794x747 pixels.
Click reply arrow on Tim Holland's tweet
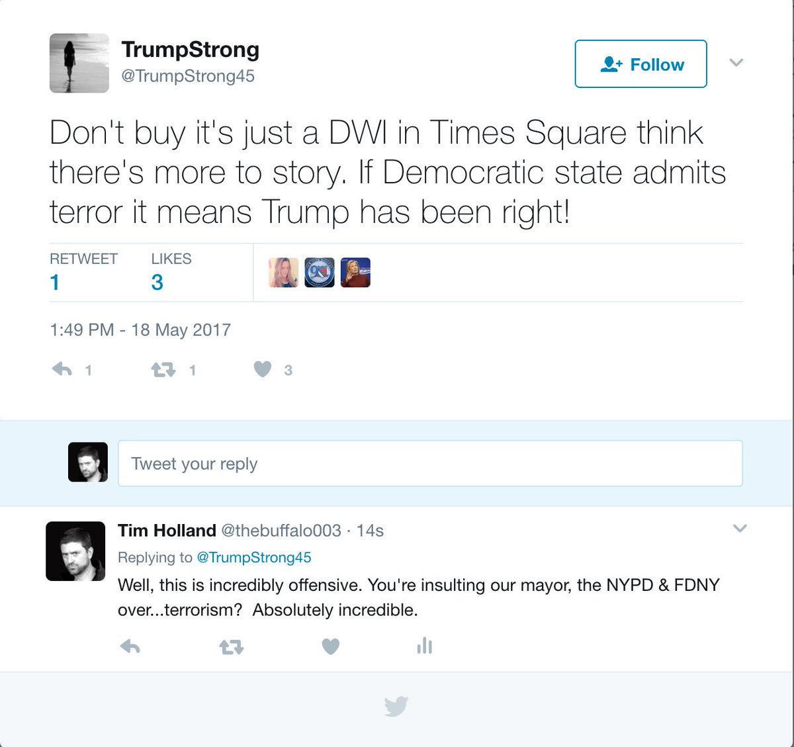[x=130, y=646]
